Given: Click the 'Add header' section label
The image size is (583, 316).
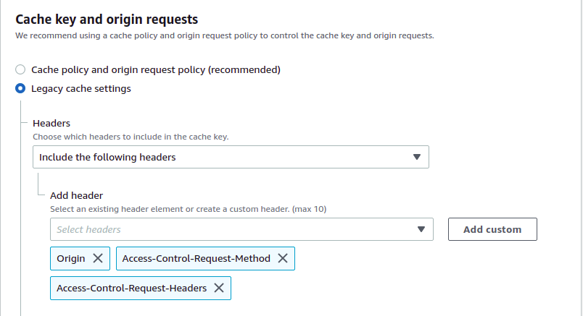Looking at the screenshot, I should pos(76,195).
